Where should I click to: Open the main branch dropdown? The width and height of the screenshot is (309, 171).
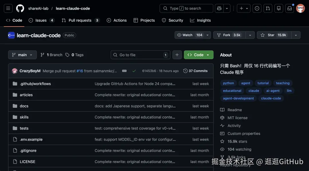point(22,55)
